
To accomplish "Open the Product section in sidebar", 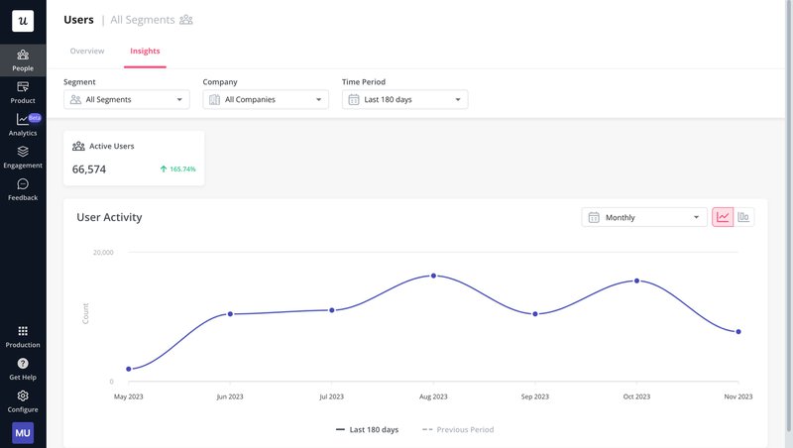I will click(x=23, y=92).
